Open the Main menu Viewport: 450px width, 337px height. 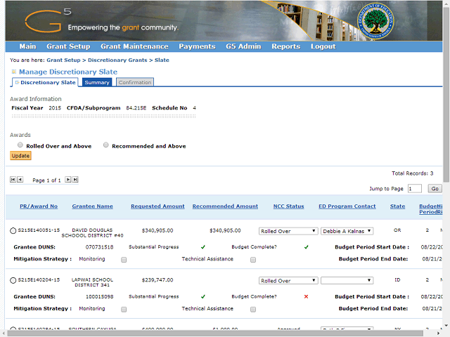(x=28, y=46)
